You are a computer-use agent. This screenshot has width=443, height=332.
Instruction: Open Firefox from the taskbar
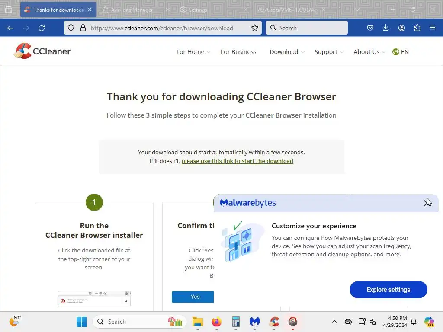click(x=217, y=322)
